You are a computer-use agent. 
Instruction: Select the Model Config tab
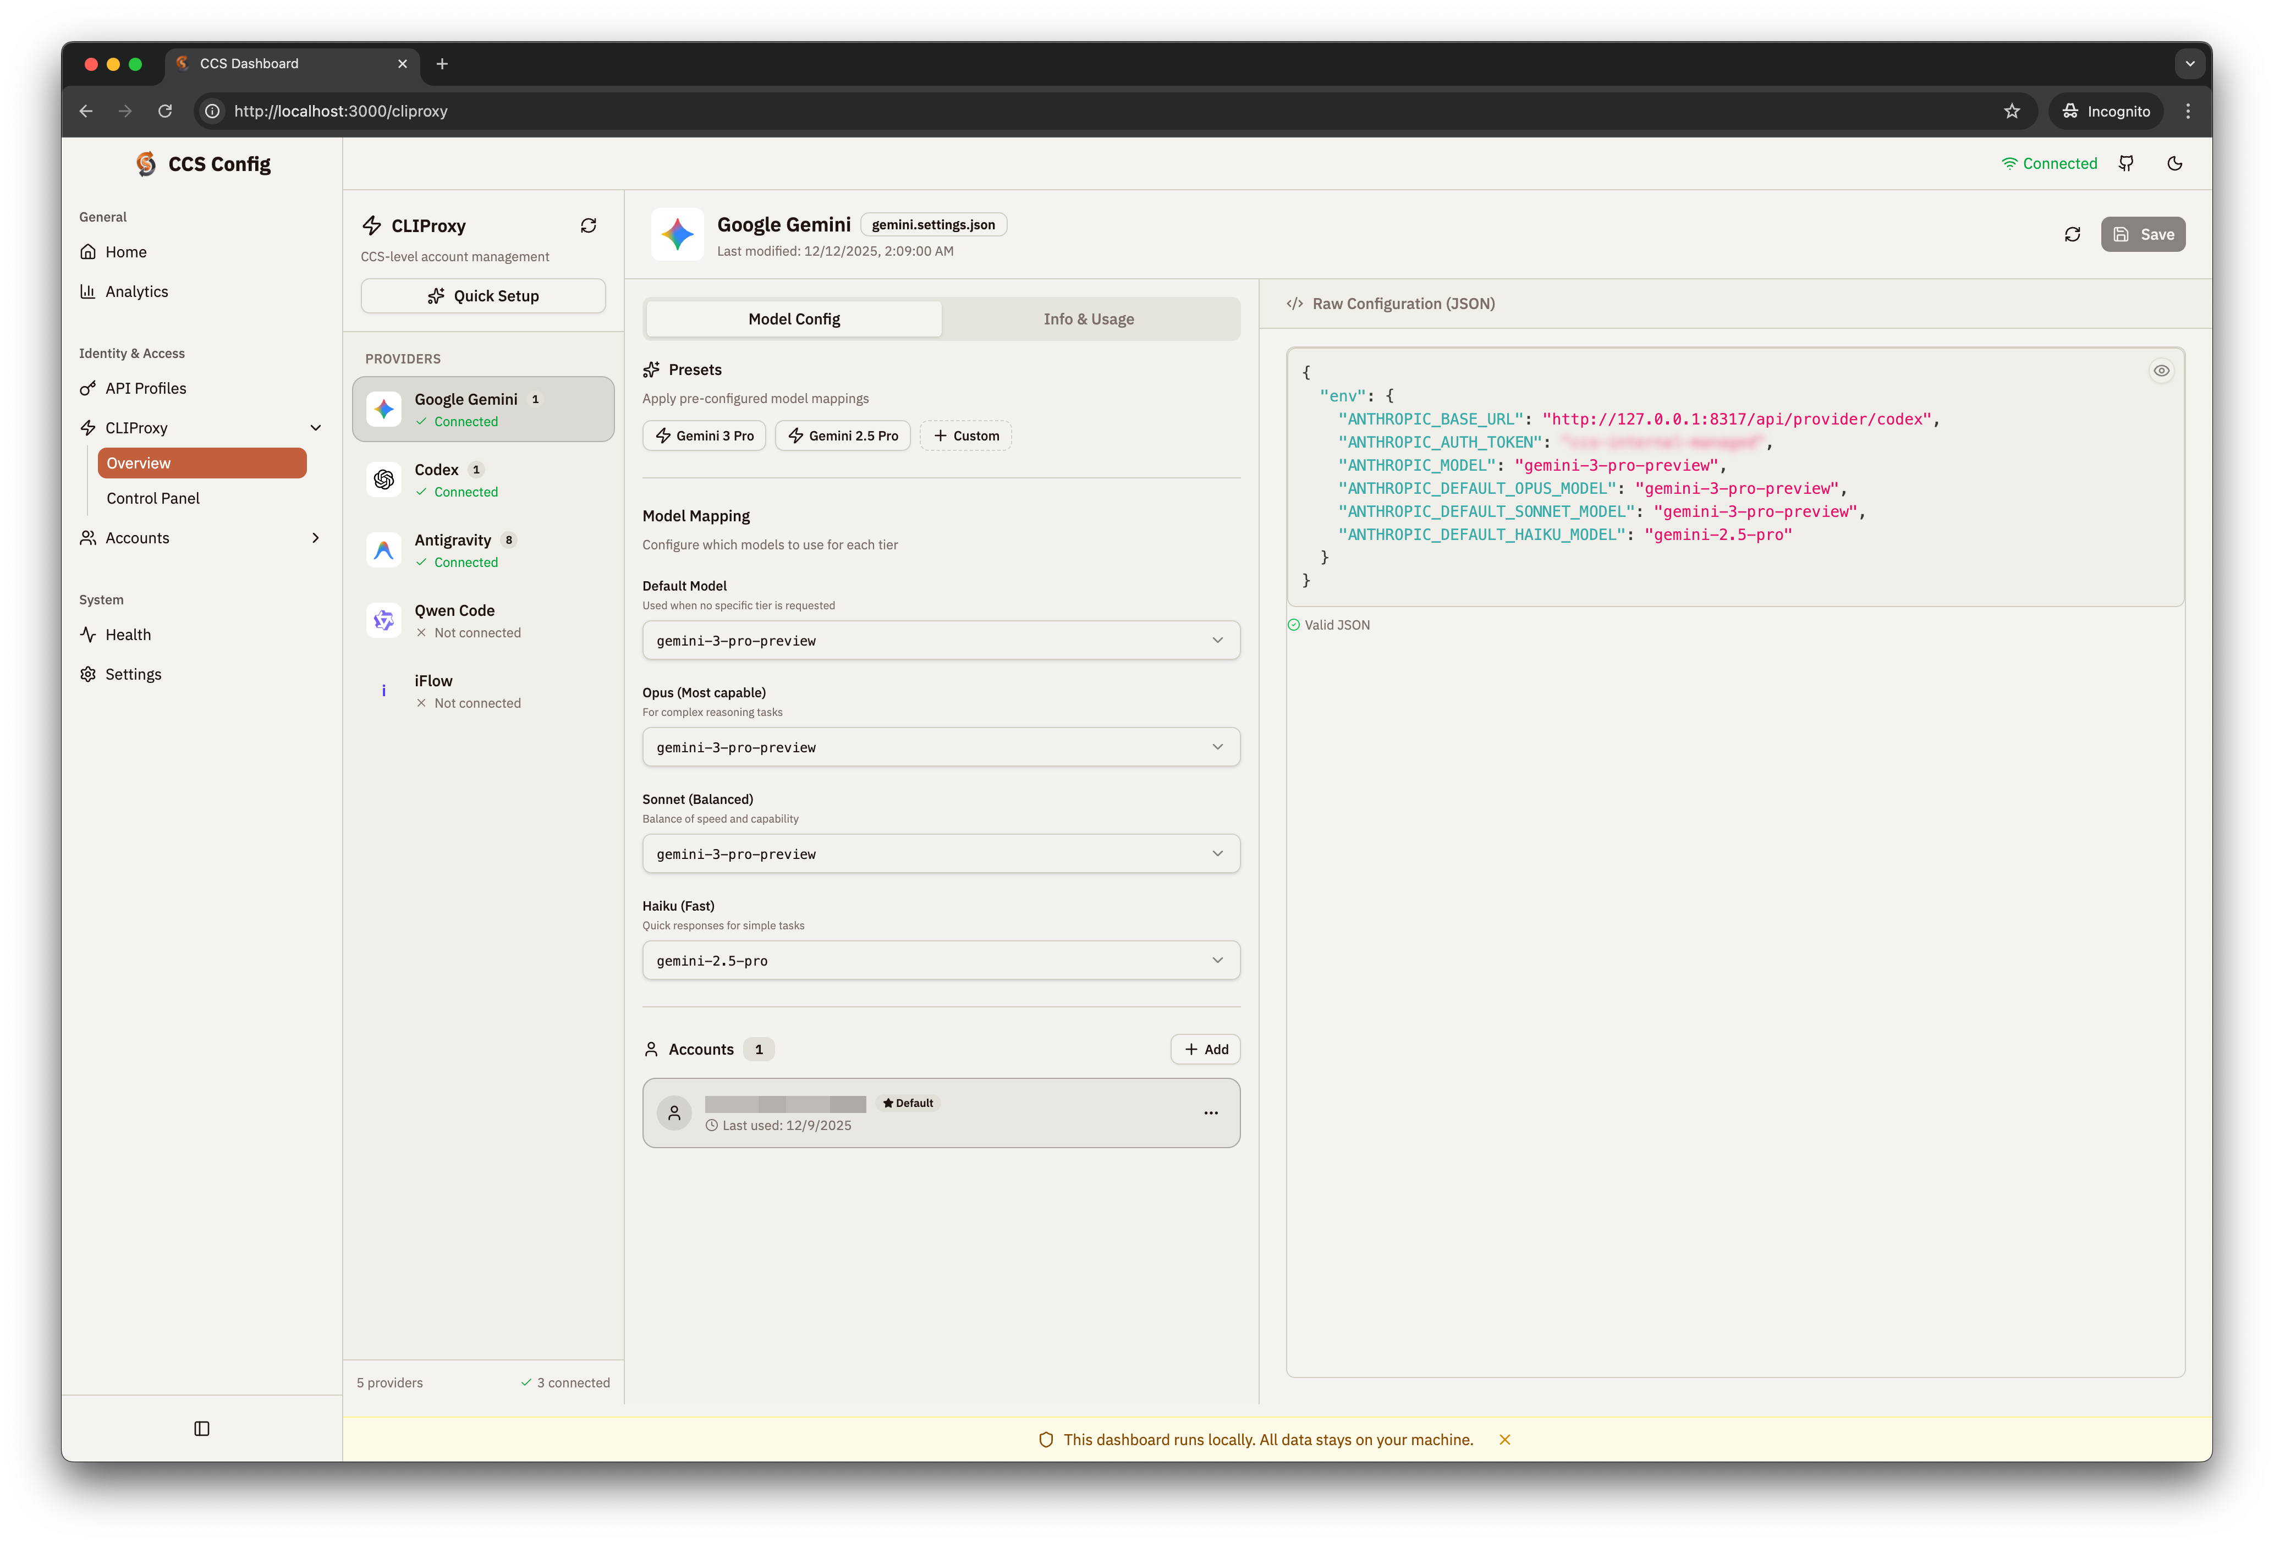click(x=793, y=318)
